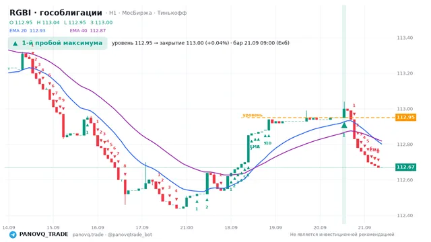Click the Telegram icon near PANOVQ_TRADE
431x242 pixels.
tap(13, 235)
